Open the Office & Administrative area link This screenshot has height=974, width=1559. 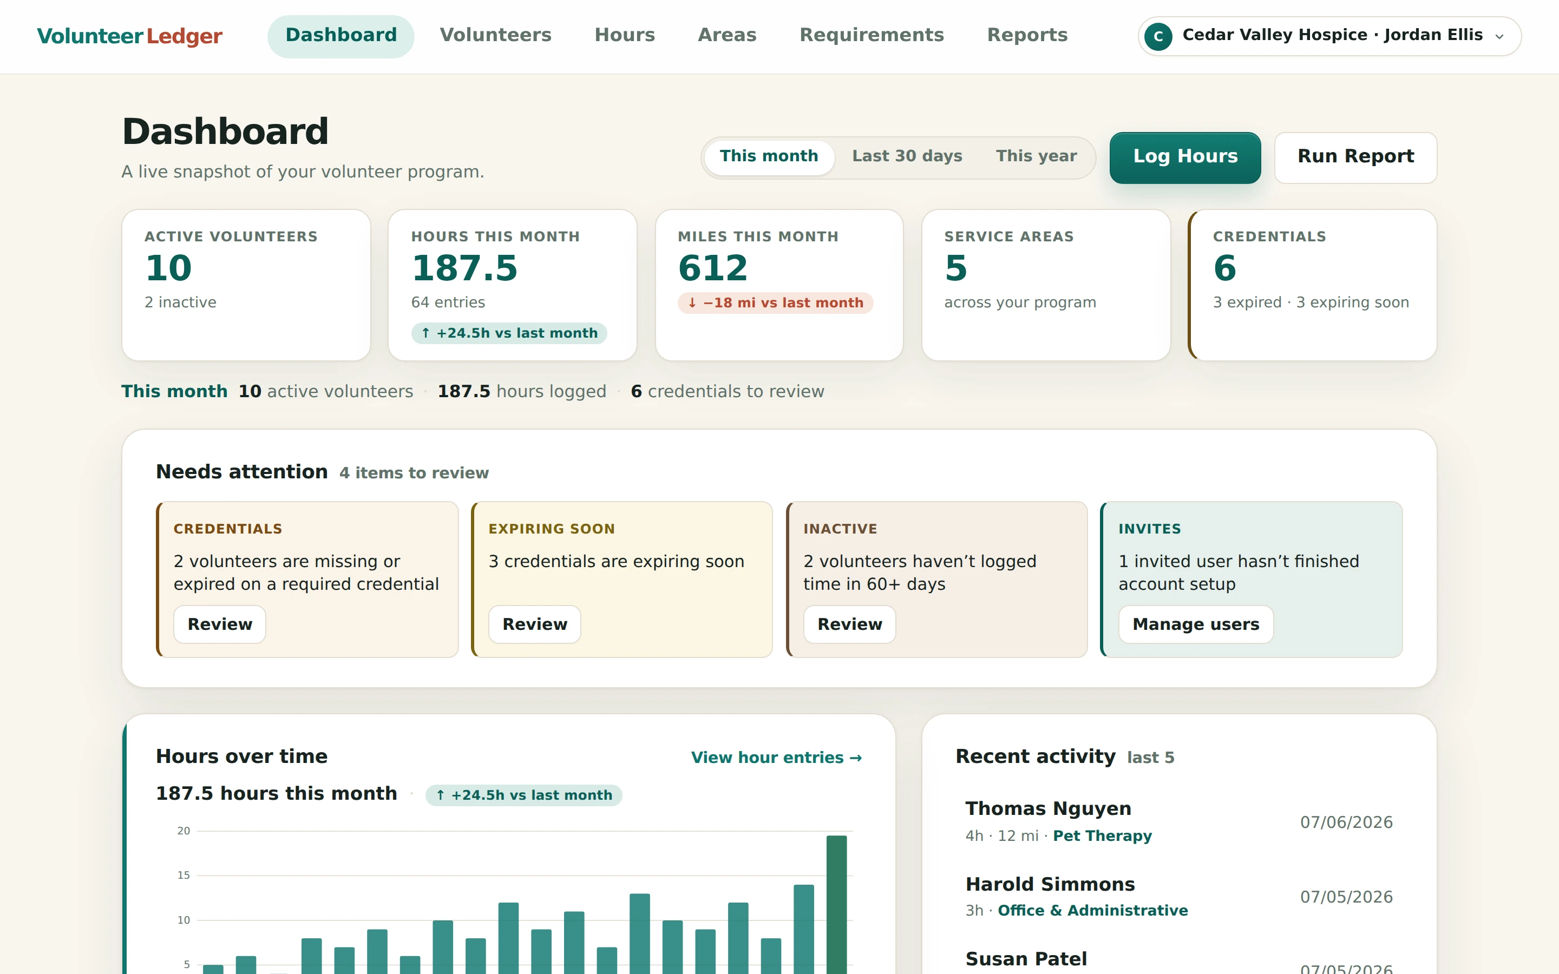click(1092, 911)
